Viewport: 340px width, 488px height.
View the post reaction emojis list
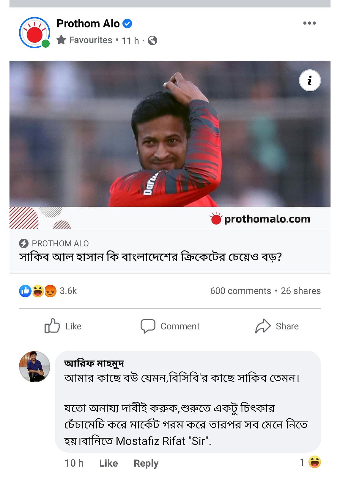click(x=38, y=291)
